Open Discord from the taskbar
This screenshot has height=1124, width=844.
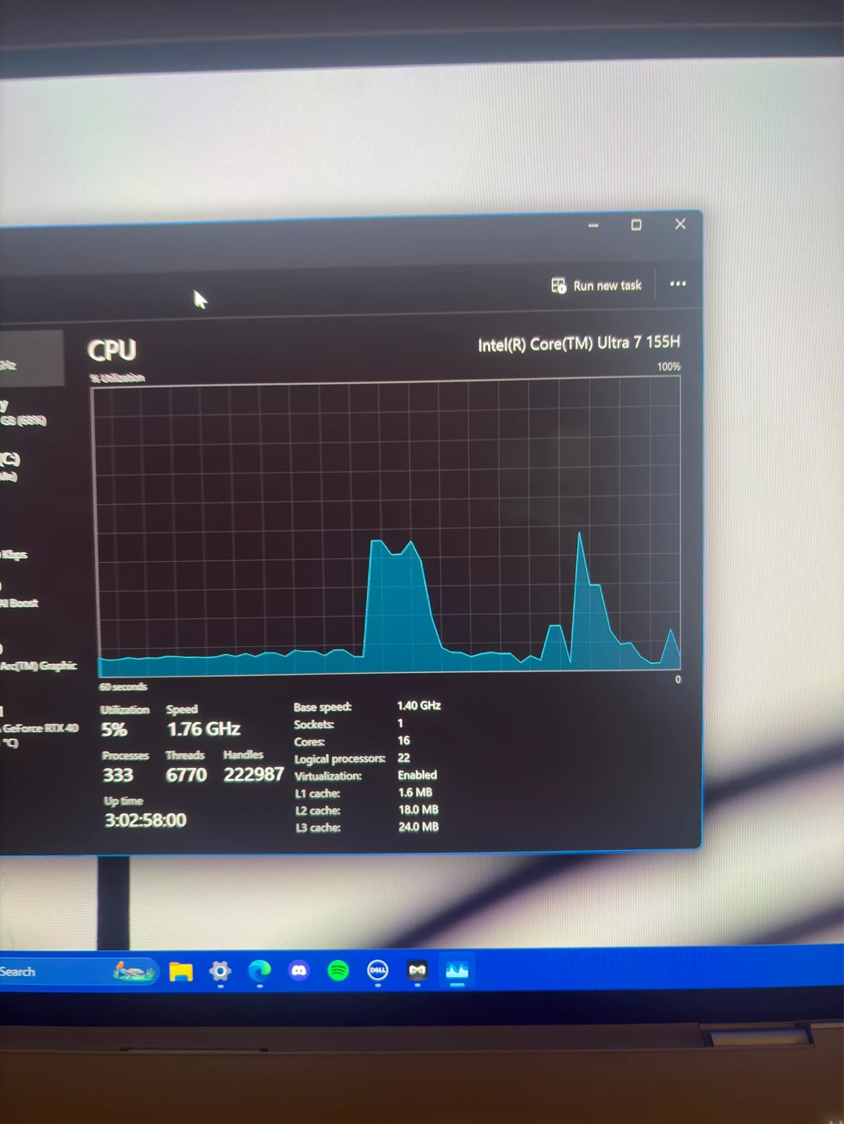(299, 971)
